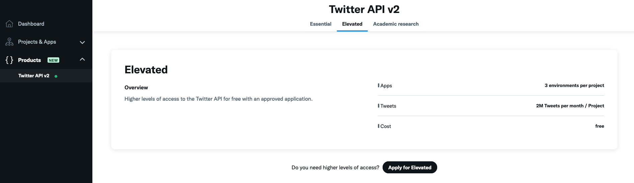Click the Projects & Apps hierarchy icon
Image resolution: width=634 pixels, height=183 pixels.
[9, 42]
